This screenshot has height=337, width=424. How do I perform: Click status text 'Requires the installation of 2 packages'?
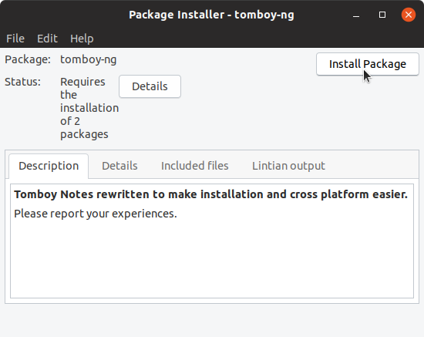89,108
